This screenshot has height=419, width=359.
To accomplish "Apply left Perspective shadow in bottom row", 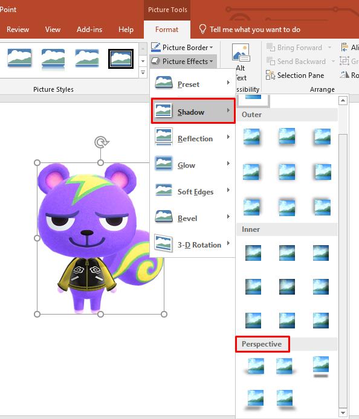I will (x=254, y=399).
